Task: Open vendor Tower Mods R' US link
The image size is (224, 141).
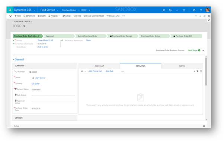Action: 45,40
